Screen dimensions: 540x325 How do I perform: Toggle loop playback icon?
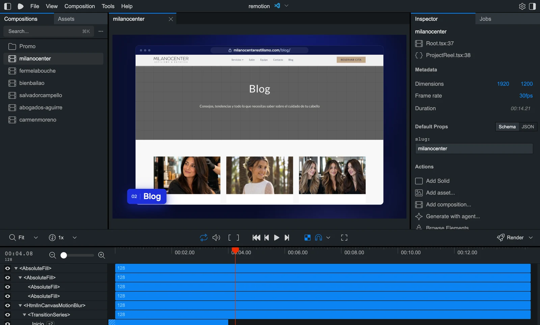pos(204,238)
